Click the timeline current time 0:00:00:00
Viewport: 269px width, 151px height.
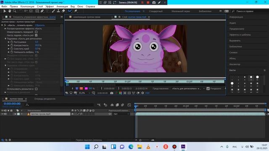(x=12, y=104)
